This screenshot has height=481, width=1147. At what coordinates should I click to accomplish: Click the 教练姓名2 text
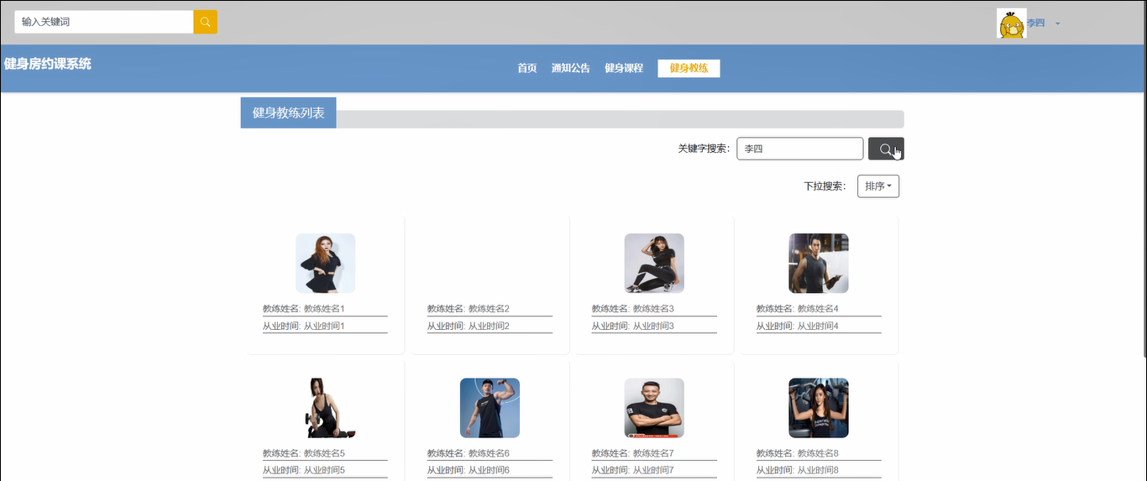(489, 309)
